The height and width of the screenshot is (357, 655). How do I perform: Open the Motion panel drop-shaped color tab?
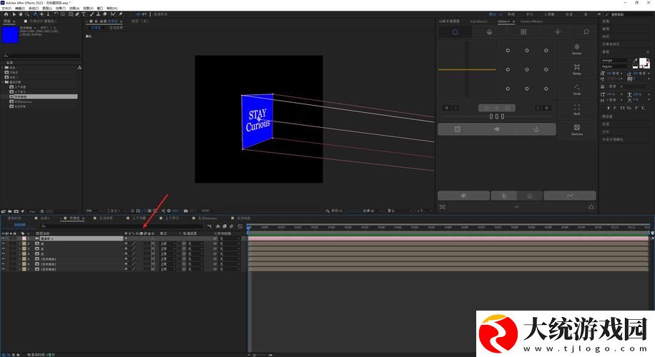coord(489,32)
